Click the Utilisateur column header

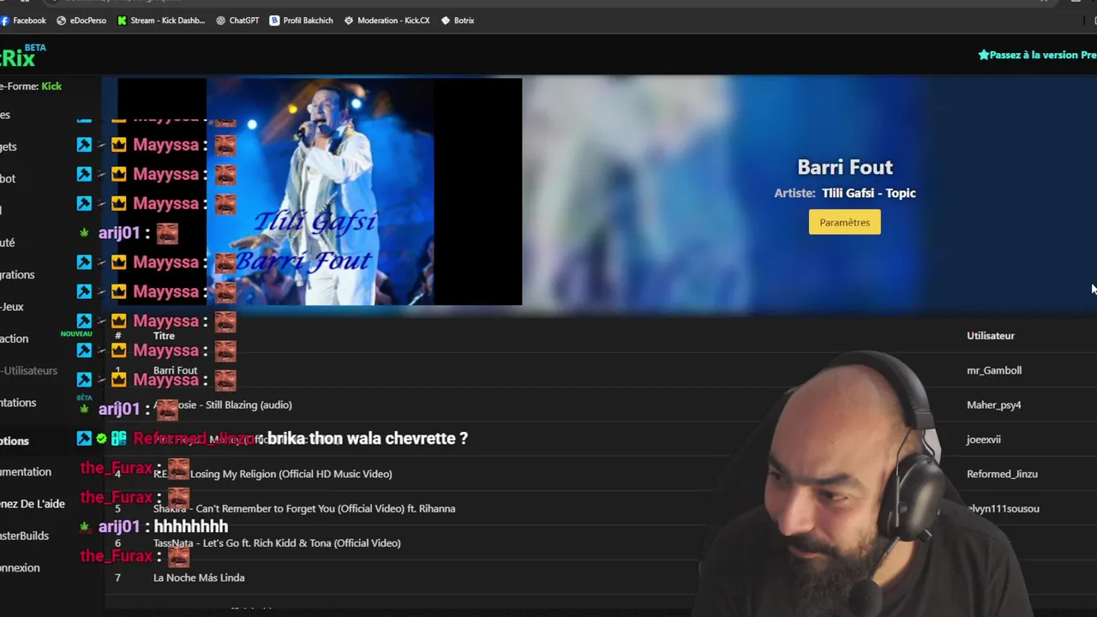pos(991,336)
